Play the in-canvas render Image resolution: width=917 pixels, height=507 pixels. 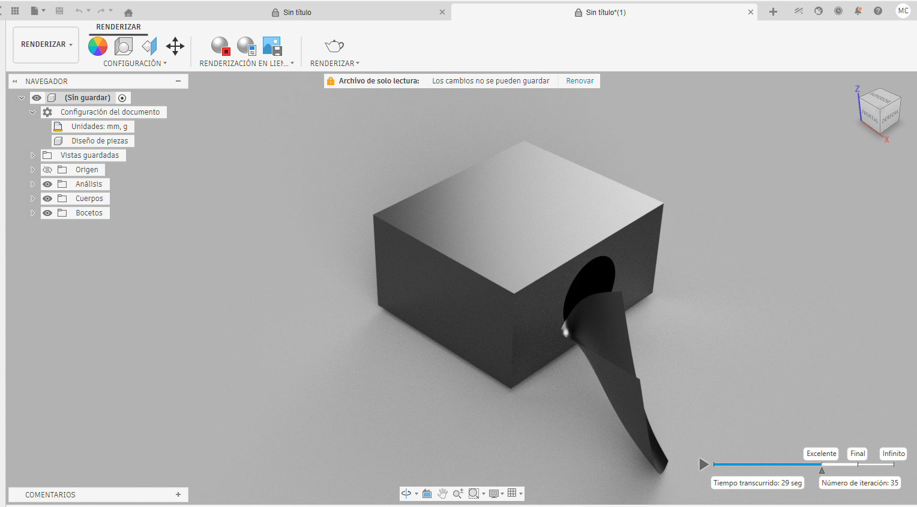point(704,464)
